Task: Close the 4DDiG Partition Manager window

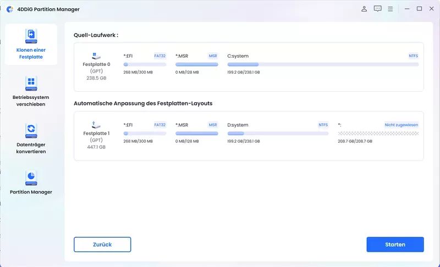Action: click(x=432, y=9)
